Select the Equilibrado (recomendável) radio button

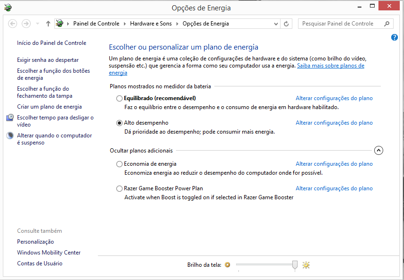[x=119, y=99]
